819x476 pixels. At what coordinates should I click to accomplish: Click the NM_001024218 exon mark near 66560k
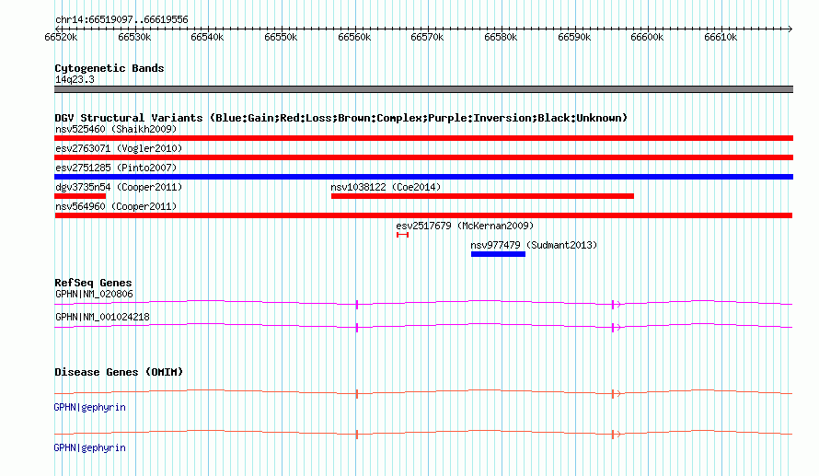tap(357, 328)
